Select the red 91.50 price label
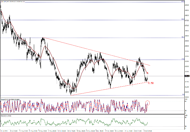This screenshot has height=132, width=190. (151, 83)
